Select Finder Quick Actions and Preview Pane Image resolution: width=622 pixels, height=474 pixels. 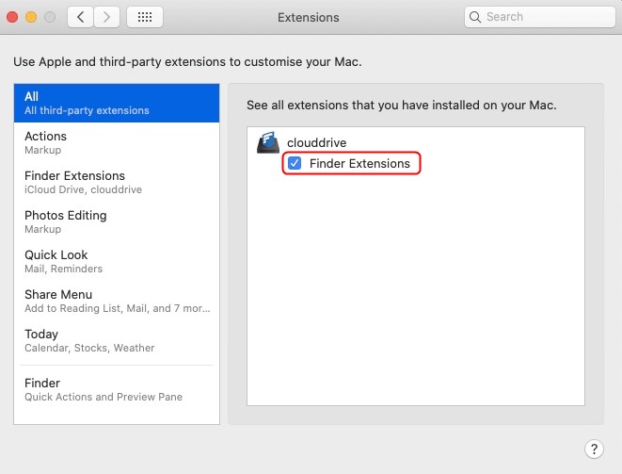tap(117, 389)
